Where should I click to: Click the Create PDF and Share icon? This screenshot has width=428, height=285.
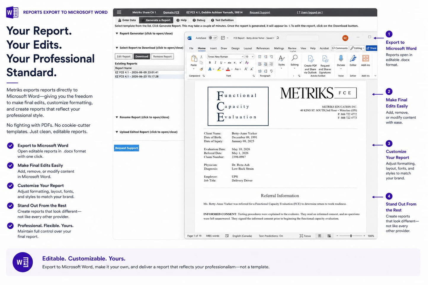(x=310, y=59)
